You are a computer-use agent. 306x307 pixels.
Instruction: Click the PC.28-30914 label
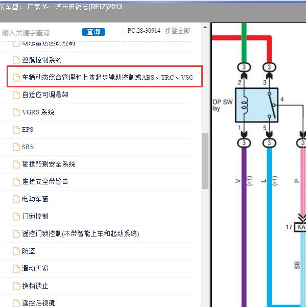144,31
